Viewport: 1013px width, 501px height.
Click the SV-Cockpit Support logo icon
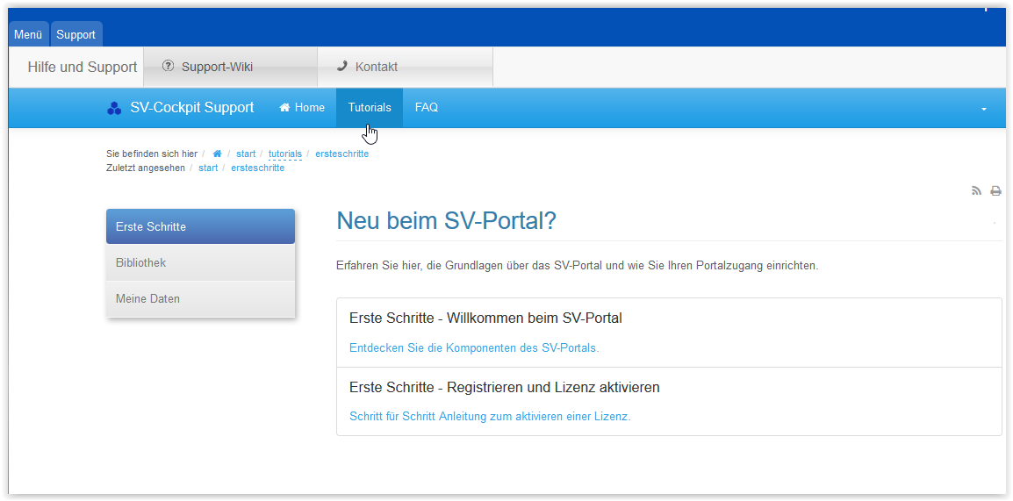pyautogui.click(x=114, y=108)
